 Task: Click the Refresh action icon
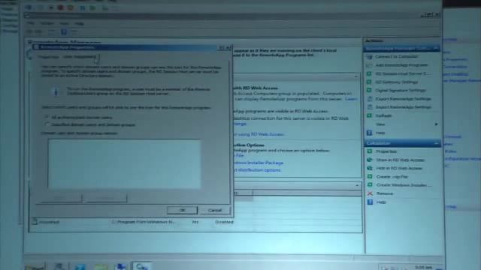pos(370,115)
